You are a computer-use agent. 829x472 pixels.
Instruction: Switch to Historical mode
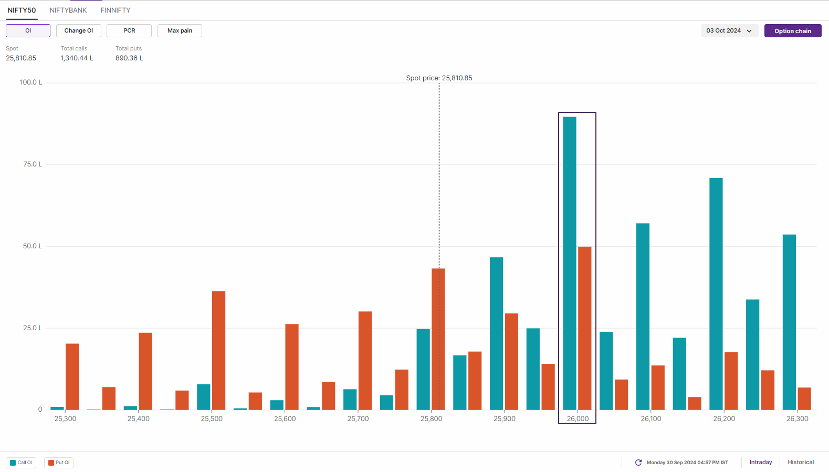point(801,462)
